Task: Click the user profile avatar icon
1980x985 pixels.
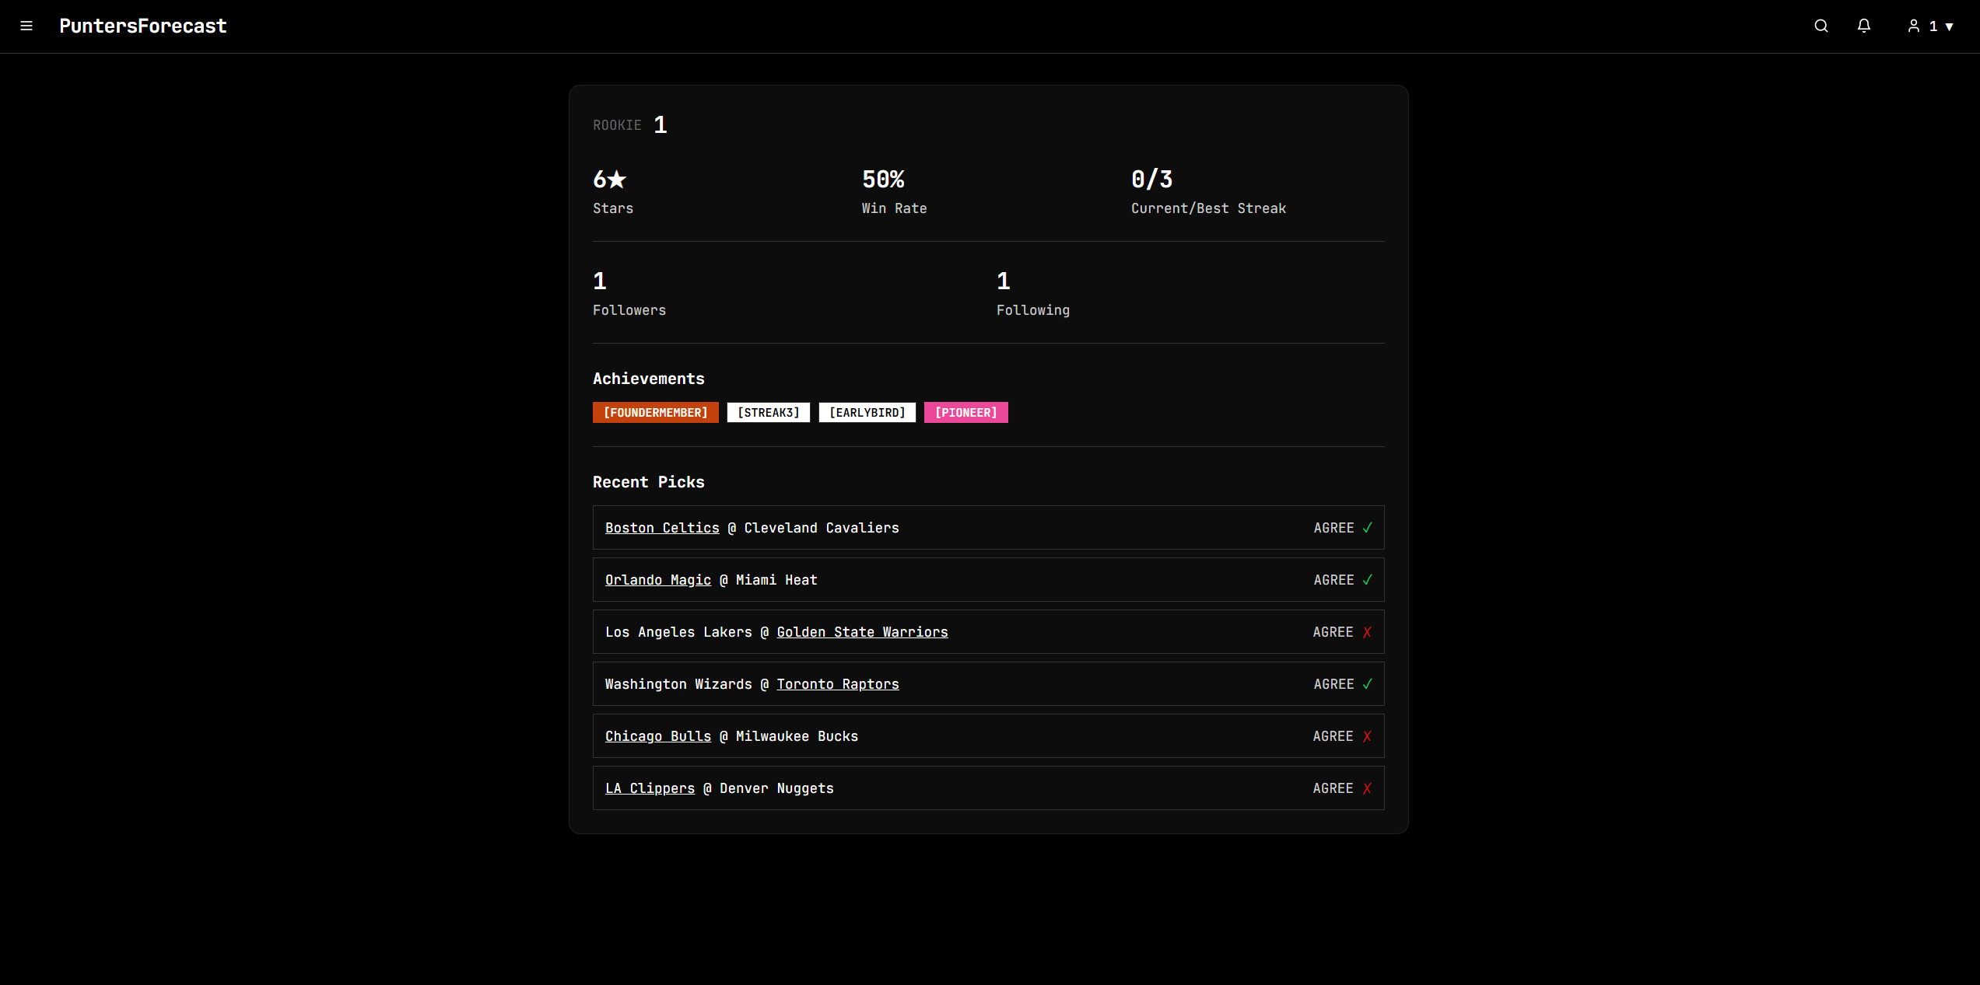Action: pyautogui.click(x=1914, y=26)
